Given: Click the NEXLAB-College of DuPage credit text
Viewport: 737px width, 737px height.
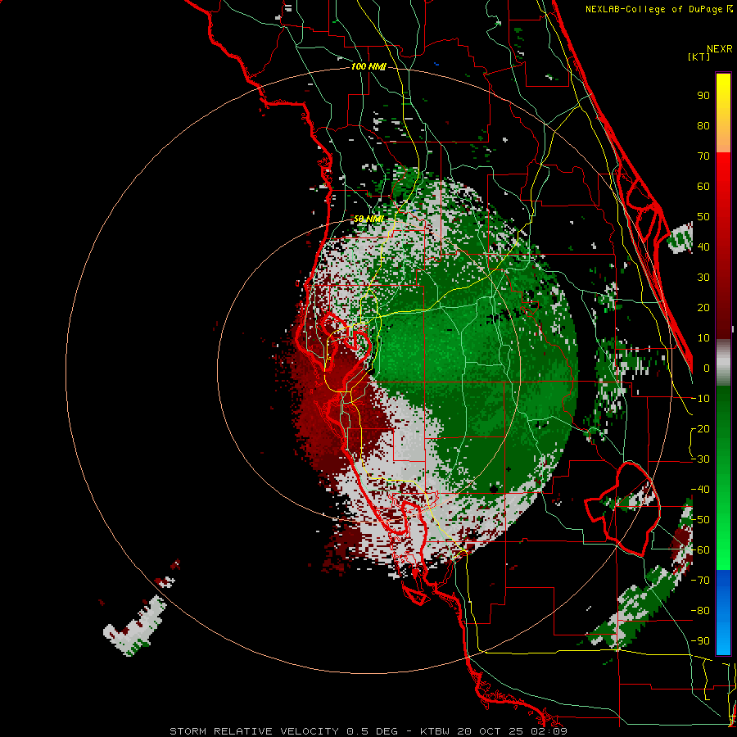Looking at the screenshot, I should point(658,9).
